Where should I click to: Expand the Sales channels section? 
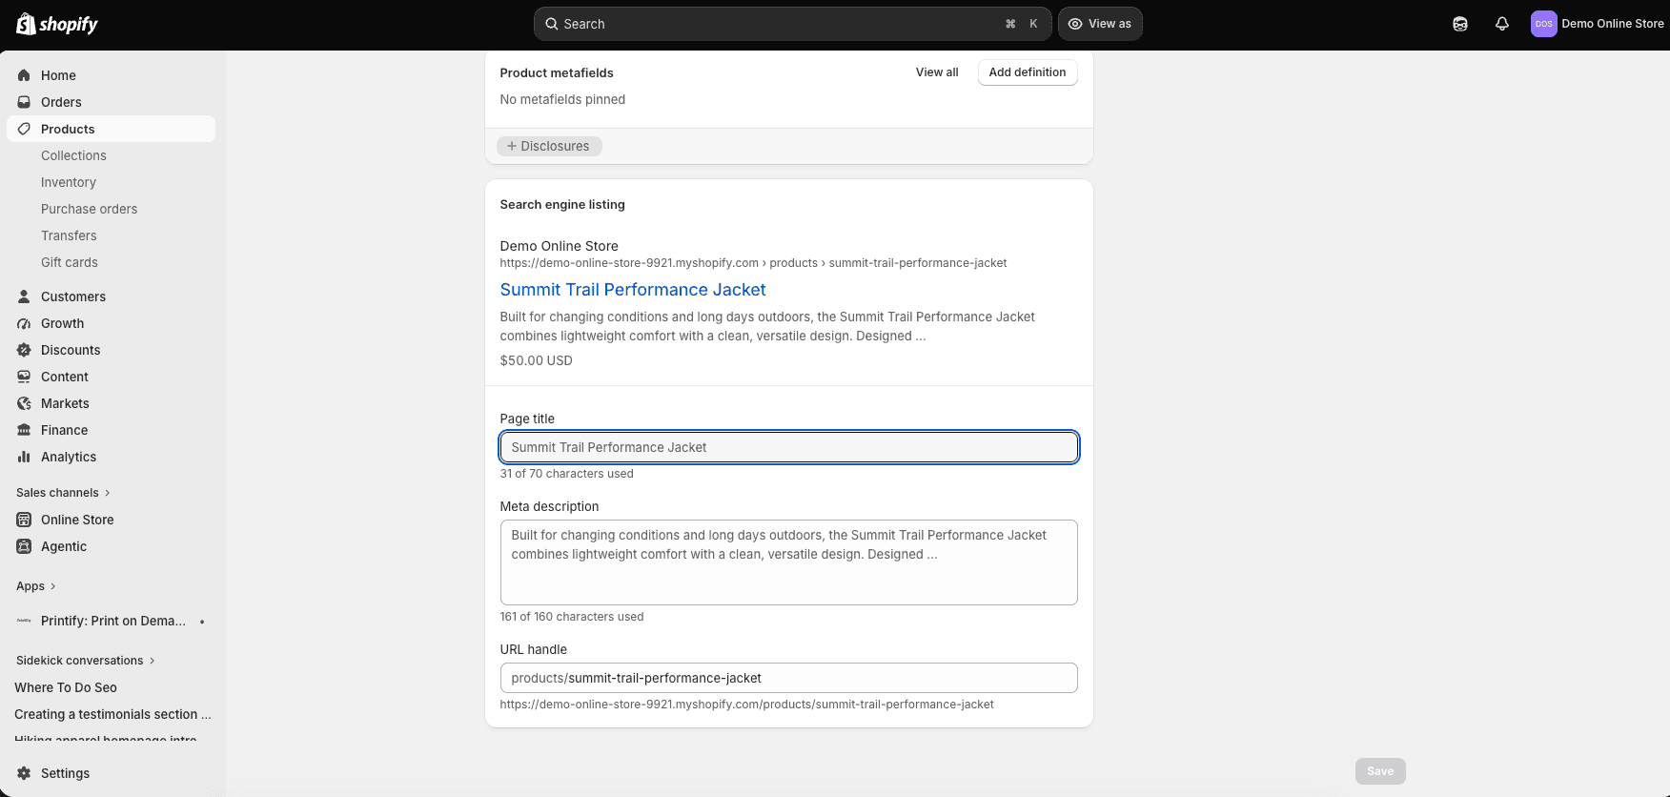64,493
